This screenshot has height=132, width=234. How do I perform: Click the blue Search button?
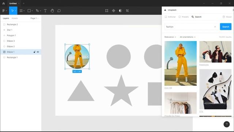[226, 27]
